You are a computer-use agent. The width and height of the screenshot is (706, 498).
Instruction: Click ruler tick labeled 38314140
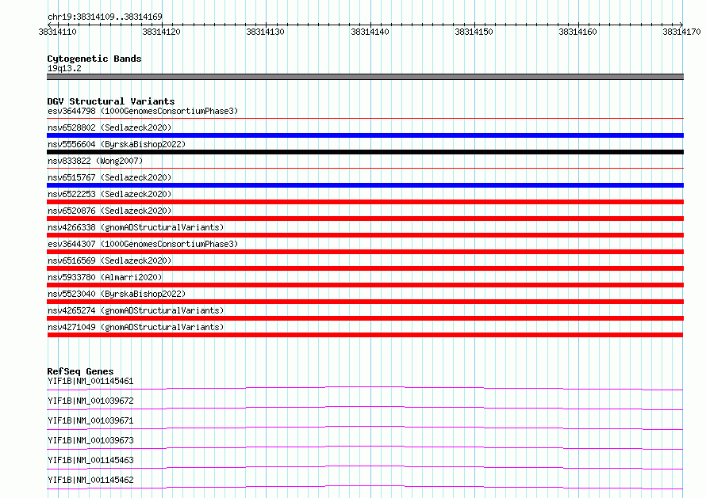(370, 32)
